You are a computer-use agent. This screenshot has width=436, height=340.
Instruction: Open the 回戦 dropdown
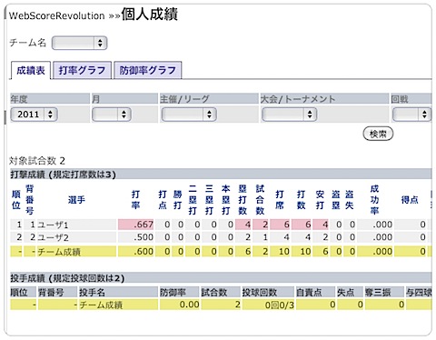coord(411,115)
